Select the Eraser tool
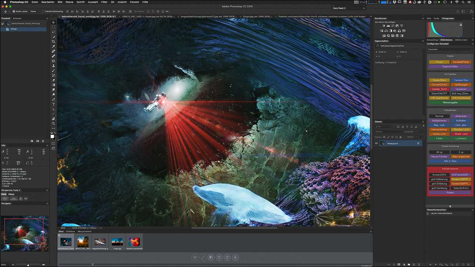This screenshot has width=475, height=267. 53,80
